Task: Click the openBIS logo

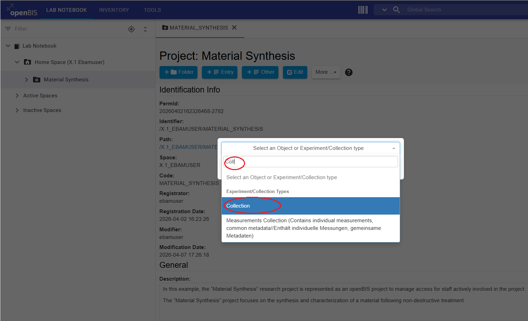Action: [x=22, y=10]
